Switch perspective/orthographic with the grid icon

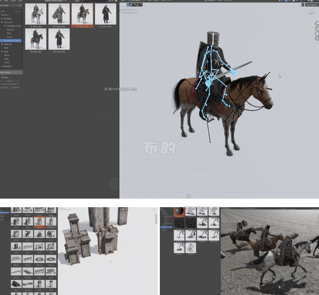pos(317,38)
